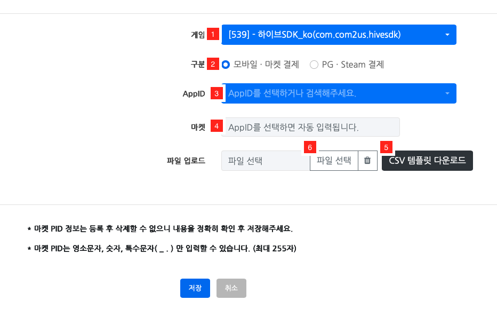This screenshot has height=332, width=497.
Task: Click the gray 취소 button
Action: (231, 288)
